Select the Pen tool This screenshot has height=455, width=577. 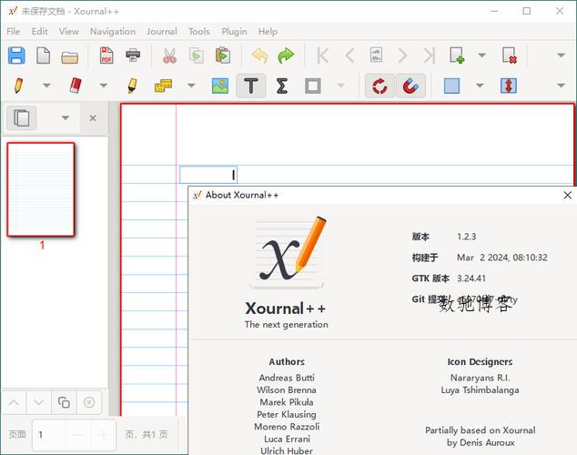tap(18, 86)
